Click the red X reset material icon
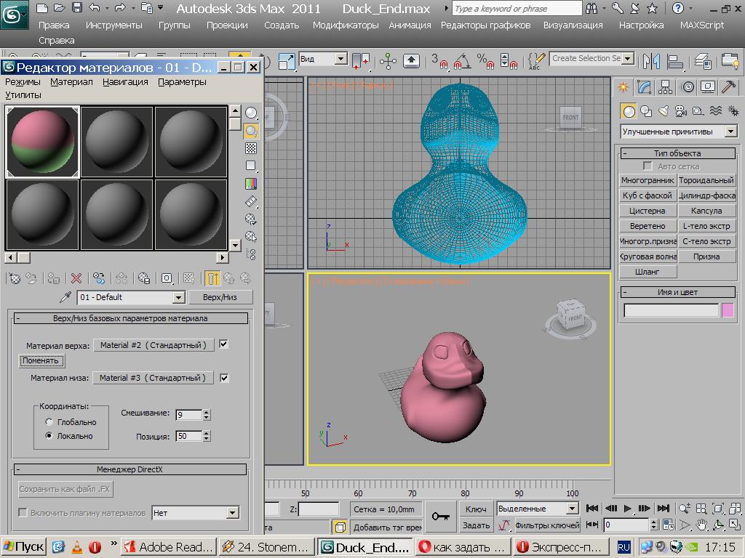 [76, 278]
